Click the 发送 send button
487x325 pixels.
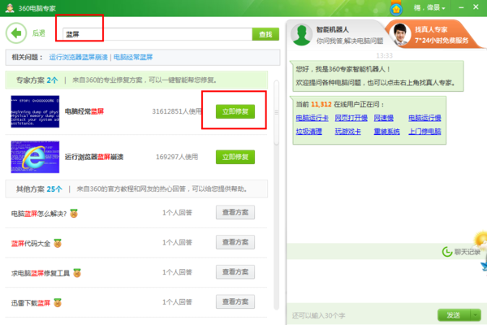tap(454, 315)
